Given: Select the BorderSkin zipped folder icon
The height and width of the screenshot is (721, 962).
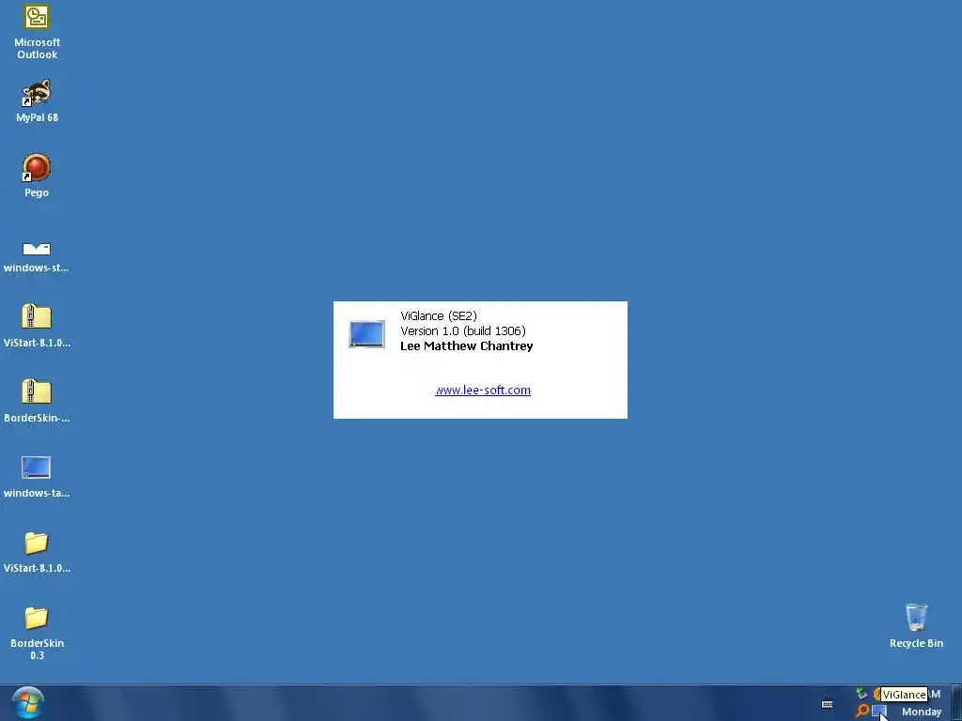Looking at the screenshot, I should (37, 391).
